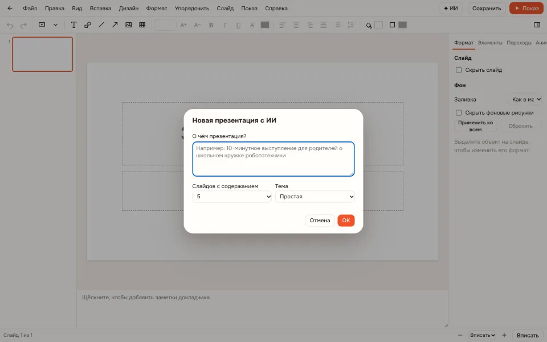Click the bold formatting icon

(211, 25)
